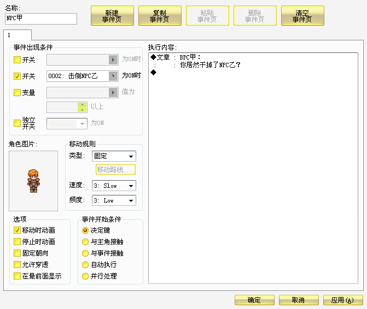Screen dimensions: 367x309
Task: Open the 速度 dropdown showing 3: Slow
Action: click(x=114, y=186)
